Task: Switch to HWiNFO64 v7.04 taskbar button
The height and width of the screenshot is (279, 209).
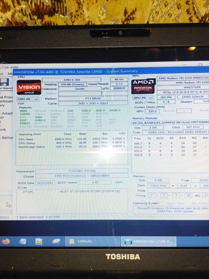Action: (148, 242)
